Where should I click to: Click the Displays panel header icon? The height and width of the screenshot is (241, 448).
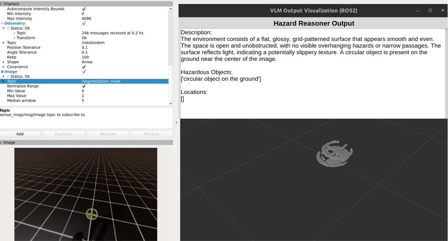(1, 4)
